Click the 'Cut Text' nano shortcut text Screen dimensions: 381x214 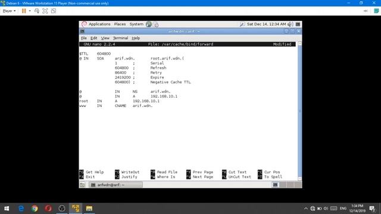[238, 172]
